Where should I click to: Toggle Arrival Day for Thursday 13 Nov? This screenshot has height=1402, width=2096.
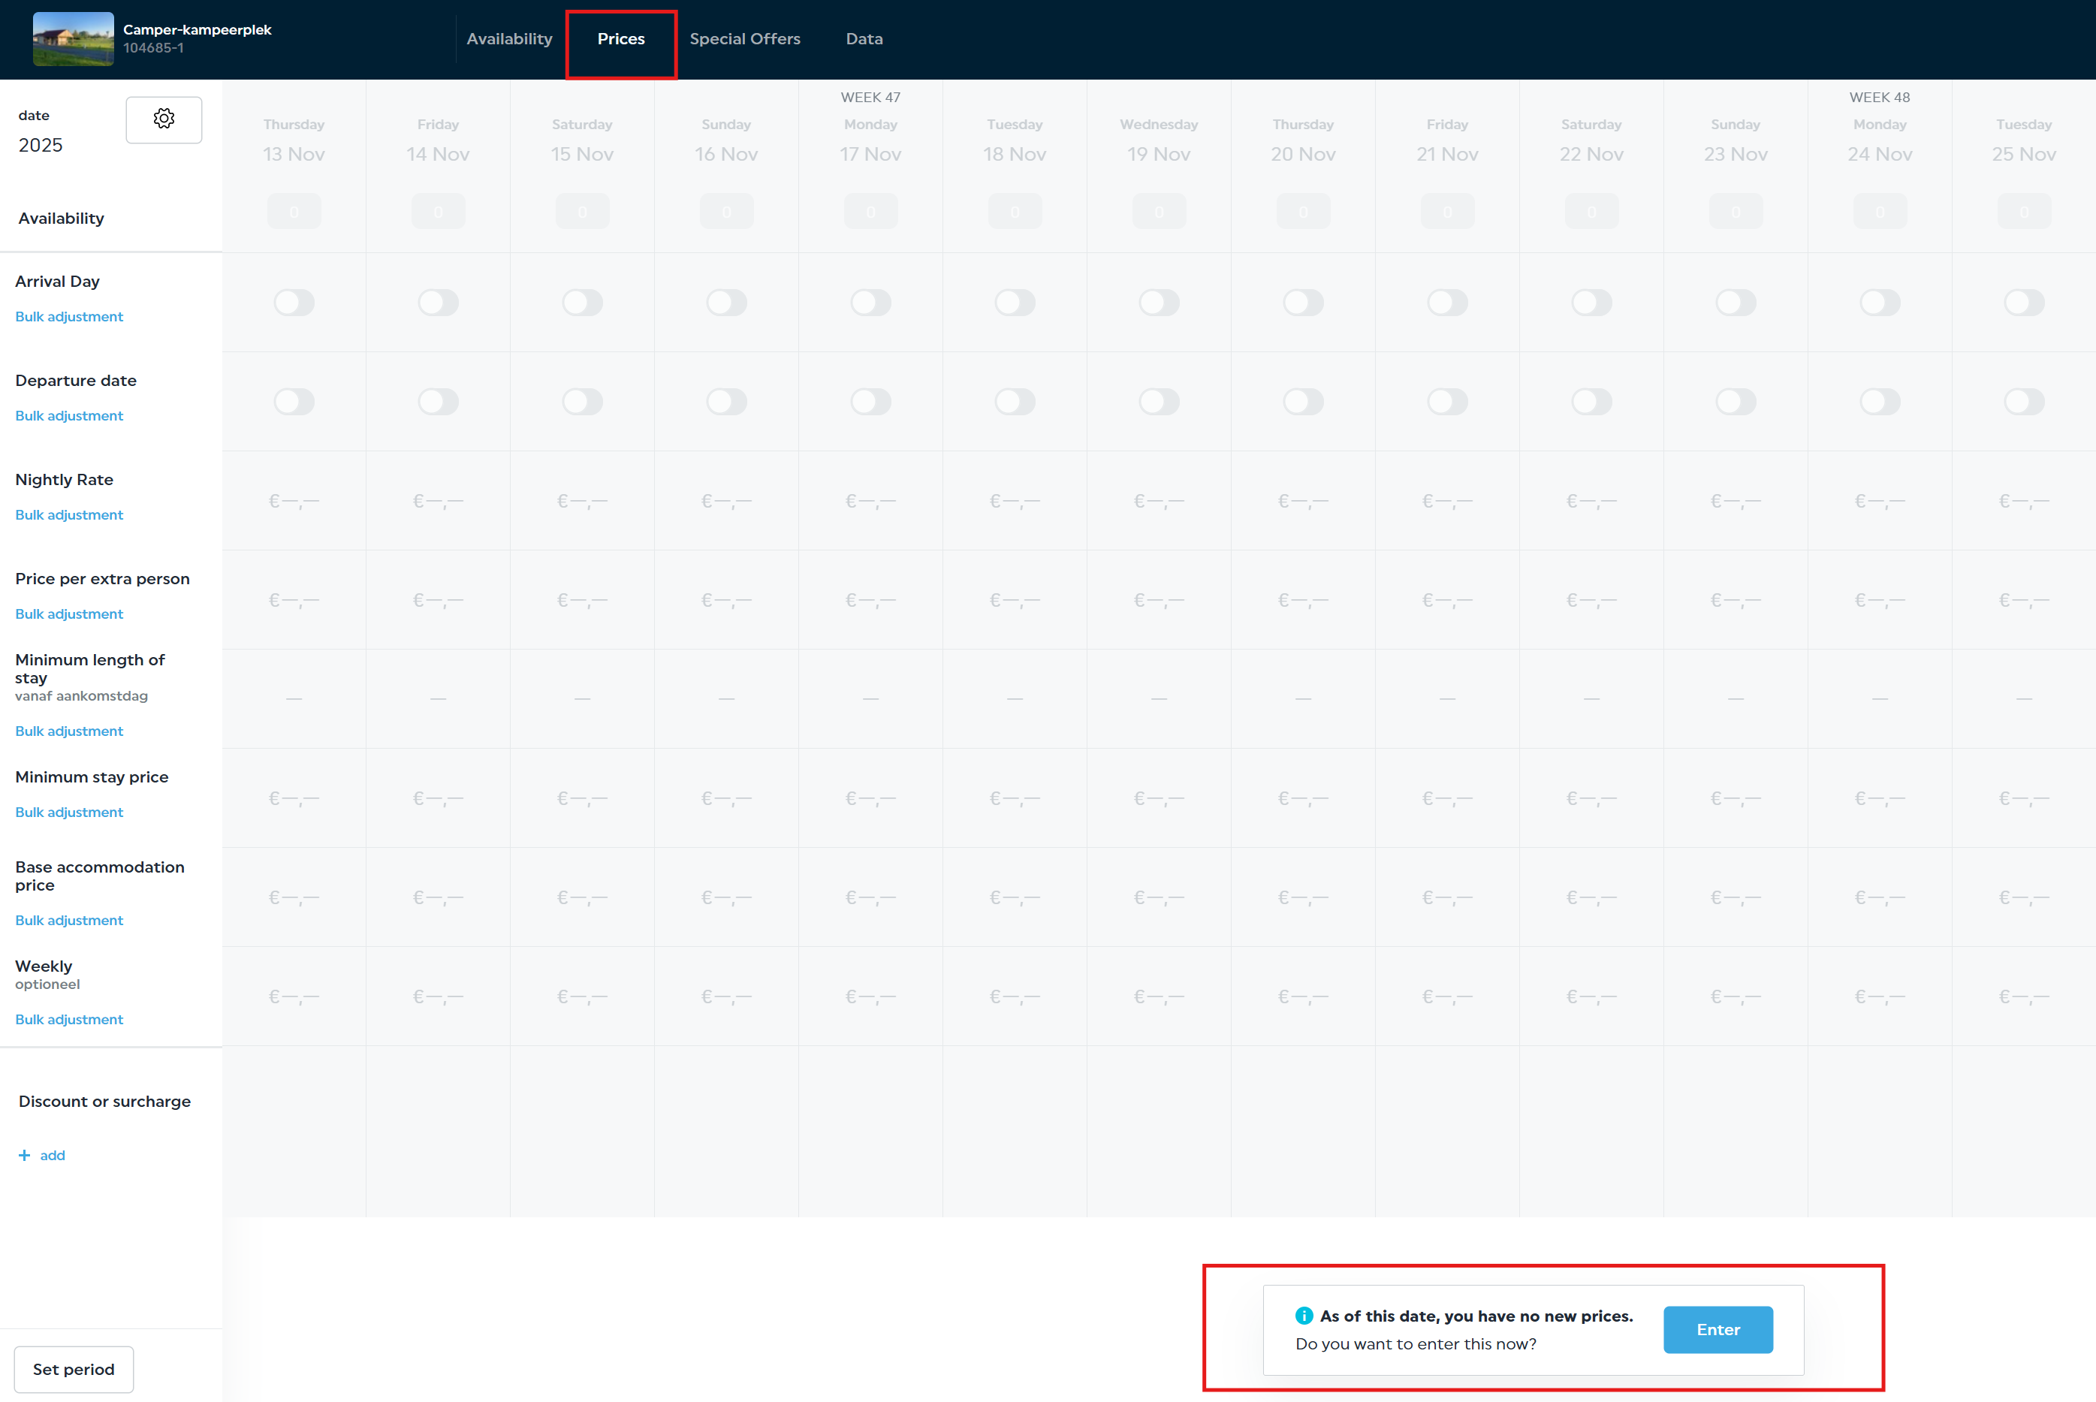coord(294,302)
